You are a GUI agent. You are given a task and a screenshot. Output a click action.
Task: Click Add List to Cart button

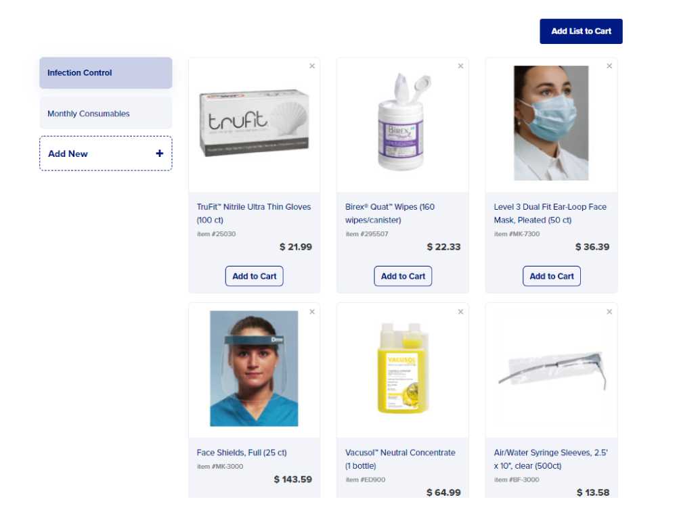click(581, 31)
